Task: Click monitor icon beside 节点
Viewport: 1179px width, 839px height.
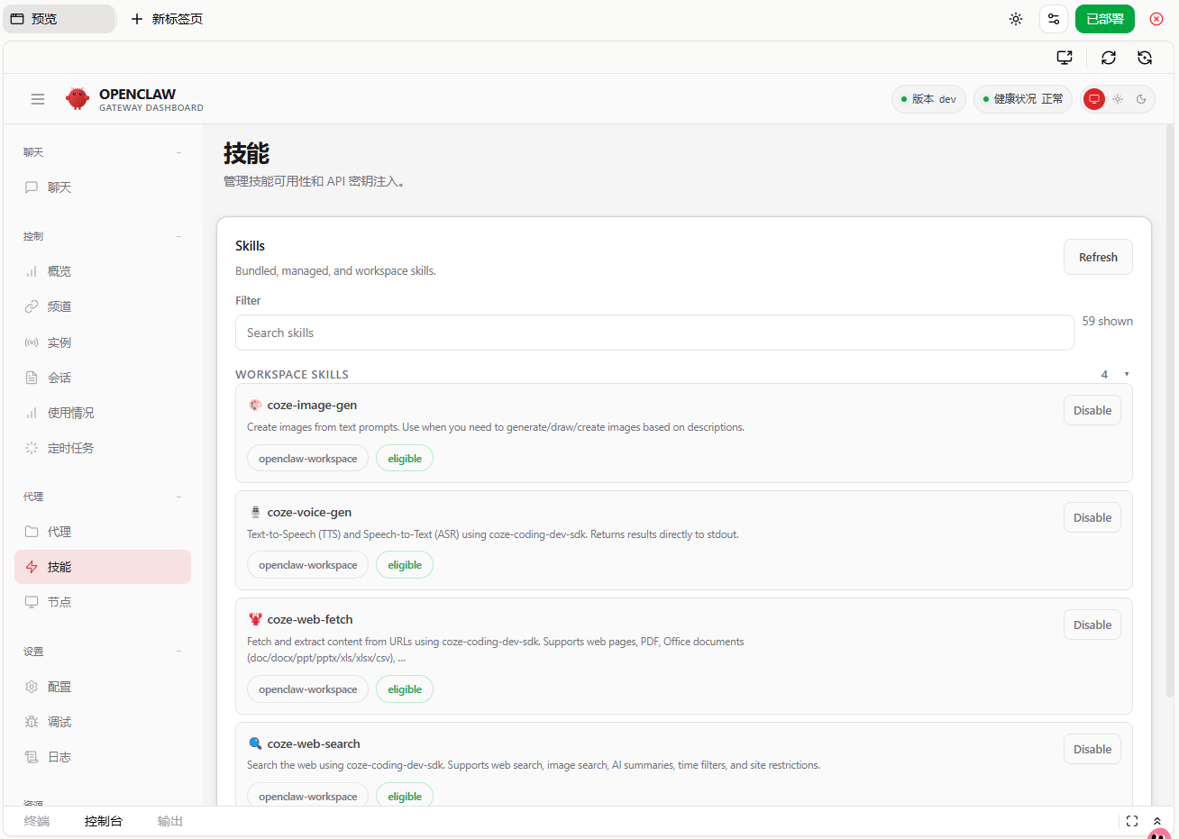Action: pos(32,602)
